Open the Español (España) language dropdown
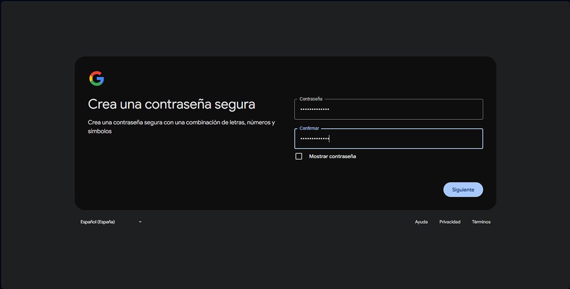 (109, 222)
